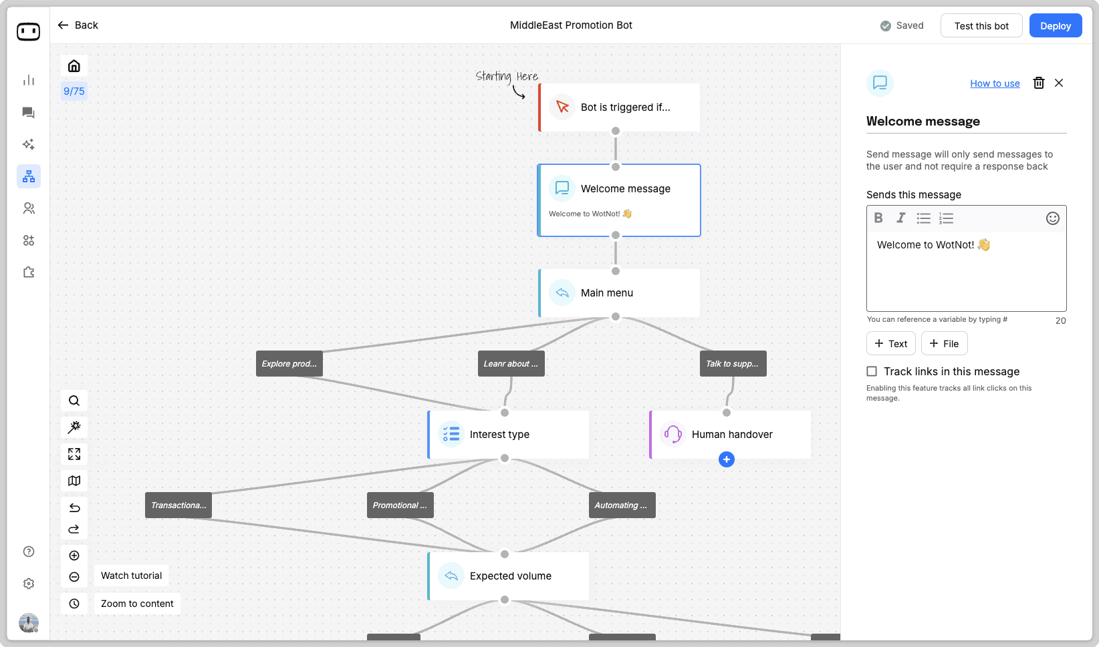The image size is (1099, 647).
Task: Click the fit-to-screen expand icon
Action: (x=74, y=454)
